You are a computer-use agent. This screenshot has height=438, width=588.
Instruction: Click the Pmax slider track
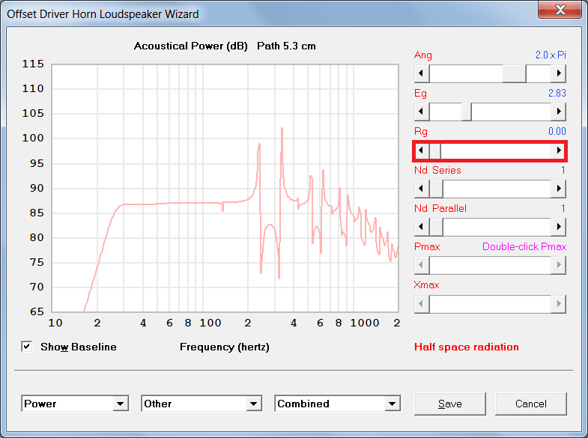coord(490,265)
